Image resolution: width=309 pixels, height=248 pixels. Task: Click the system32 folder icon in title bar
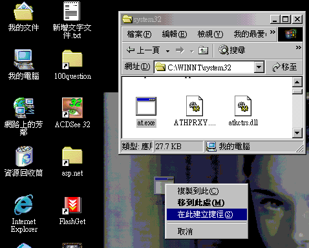(x=127, y=19)
